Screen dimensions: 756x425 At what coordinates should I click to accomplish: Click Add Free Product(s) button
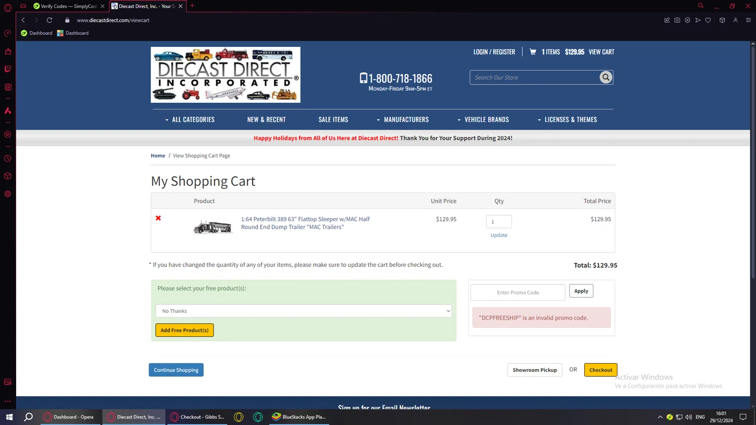click(x=184, y=330)
